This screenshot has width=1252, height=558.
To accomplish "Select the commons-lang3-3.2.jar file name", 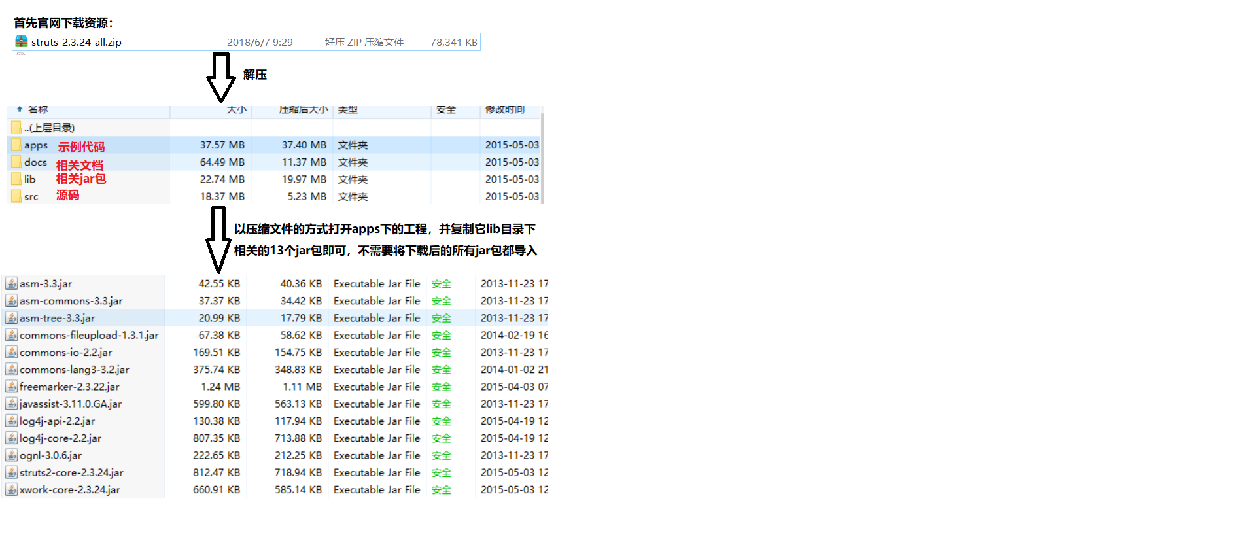I will [x=75, y=369].
